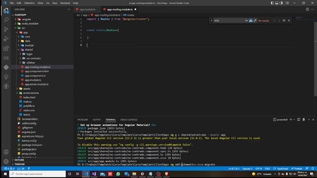Click Prettier status bar item

297,169
